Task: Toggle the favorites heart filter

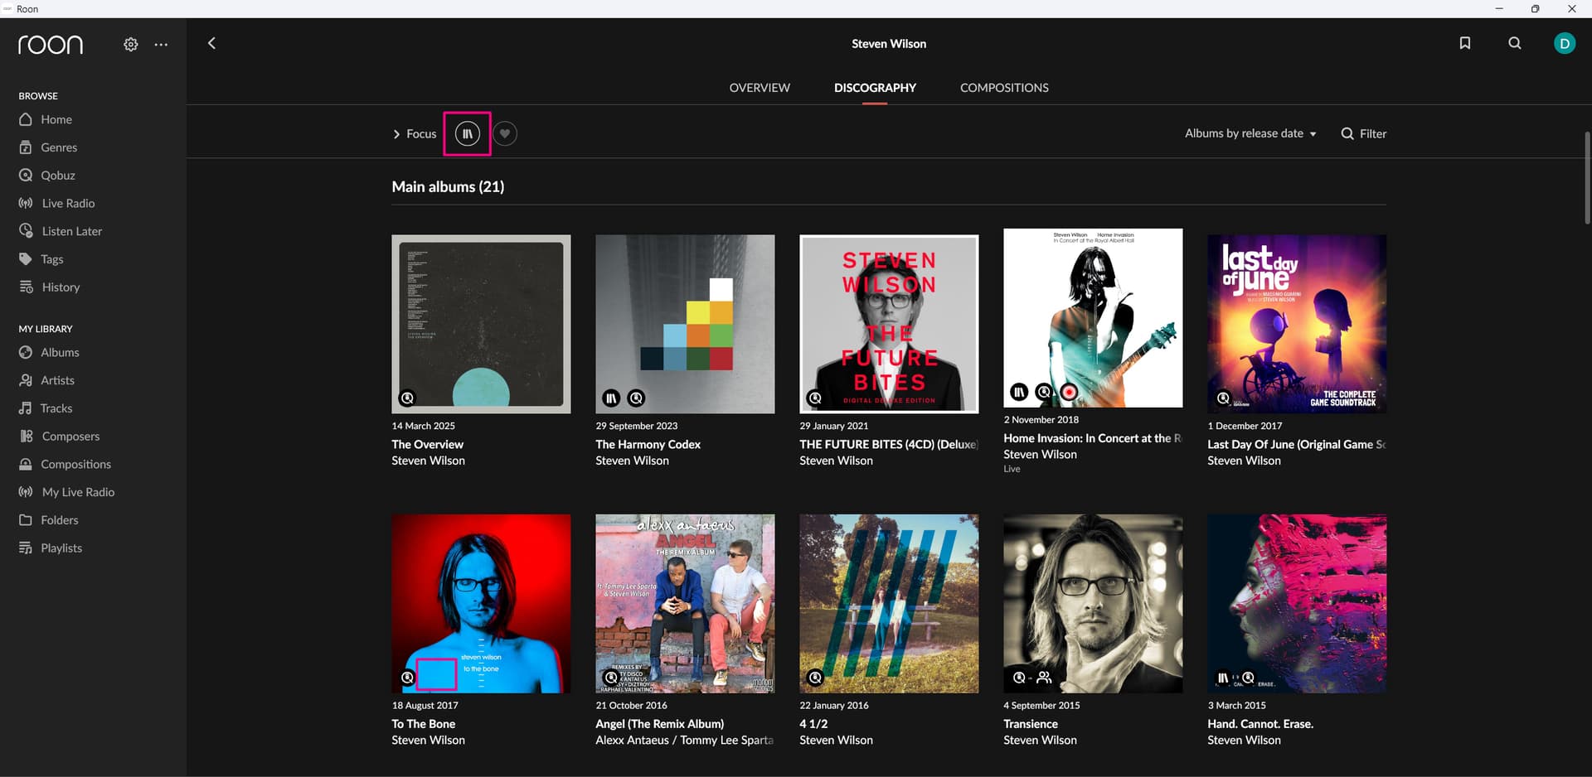Action: click(504, 133)
